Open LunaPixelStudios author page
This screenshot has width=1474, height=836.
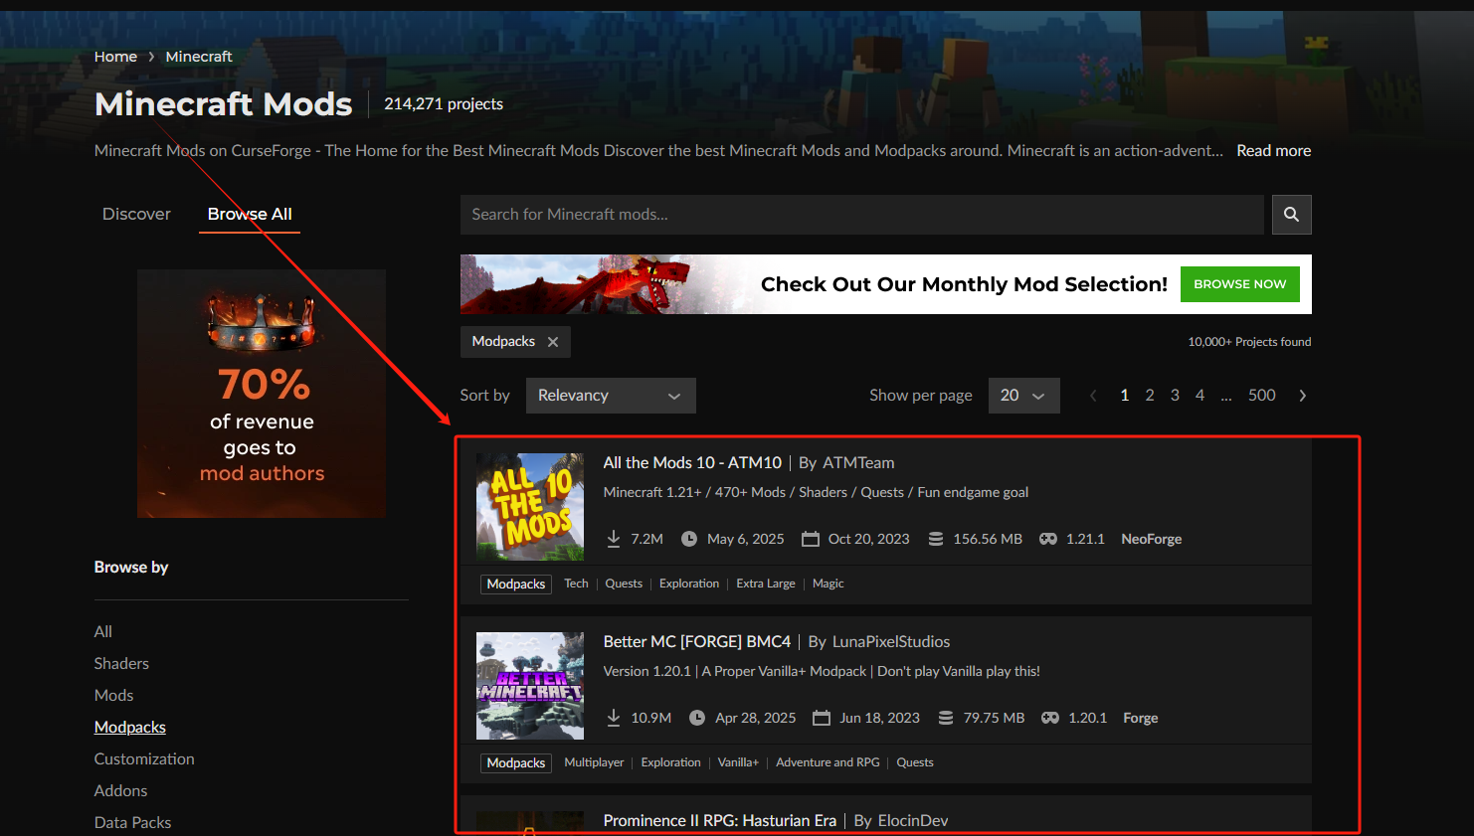click(x=891, y=641)
